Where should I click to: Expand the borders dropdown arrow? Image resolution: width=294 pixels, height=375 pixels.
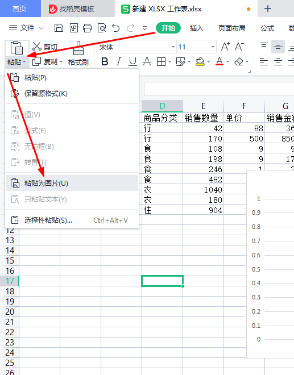[169, 62]
